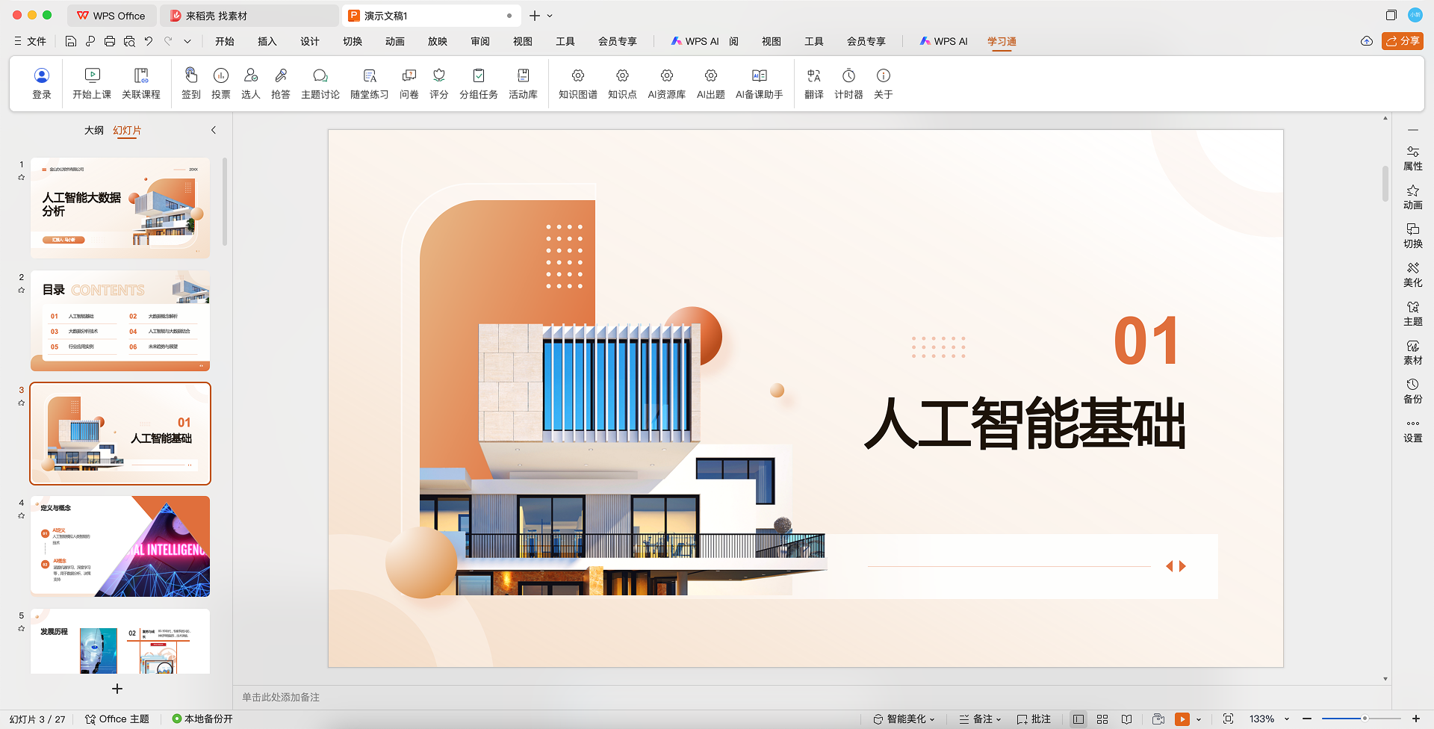1434x729 pixels.
Task: Open the 文件 file menu
Action: [30, 41]
